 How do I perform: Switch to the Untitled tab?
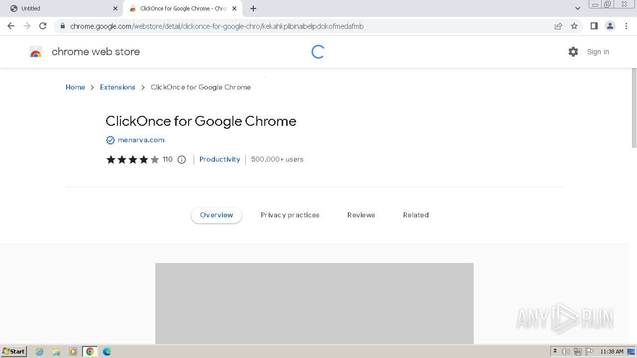point(61,8)
